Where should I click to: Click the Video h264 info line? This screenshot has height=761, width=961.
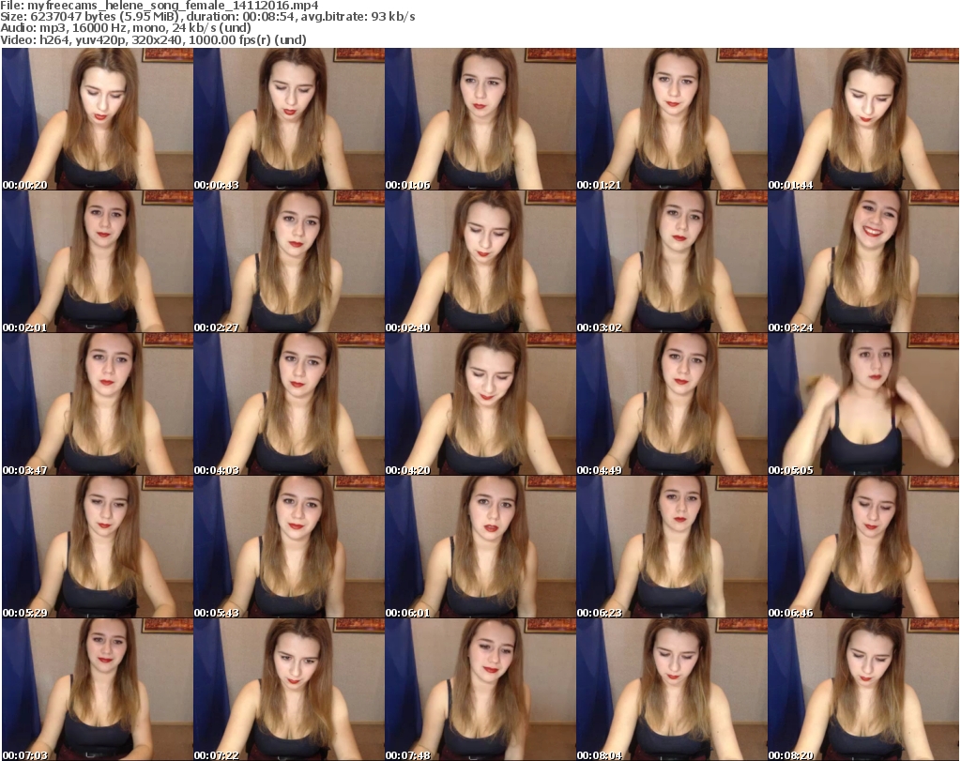coord(153,39)
